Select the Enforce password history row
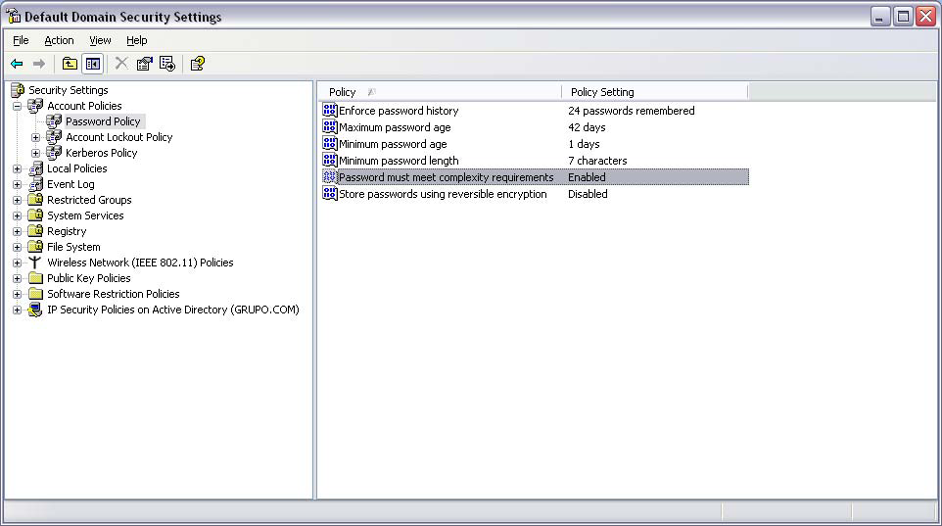This screenshot has width=942, height=526. click(x=535, y=110)
